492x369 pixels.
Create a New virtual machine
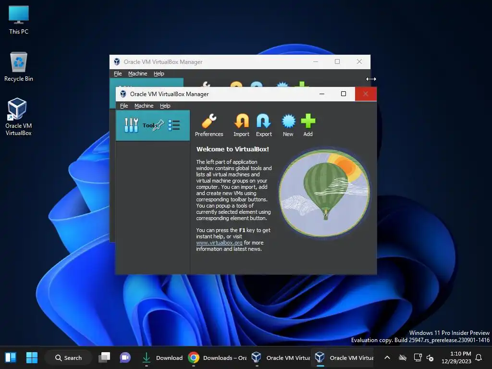288,125
